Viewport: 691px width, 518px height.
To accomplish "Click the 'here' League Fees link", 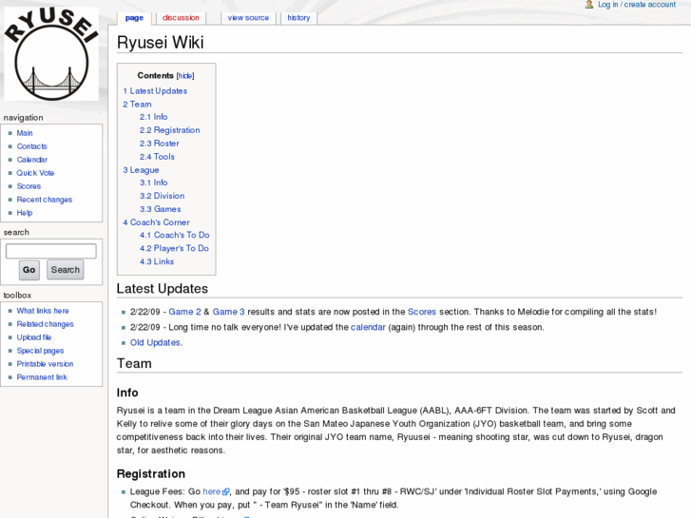I will tap(212, 491).
